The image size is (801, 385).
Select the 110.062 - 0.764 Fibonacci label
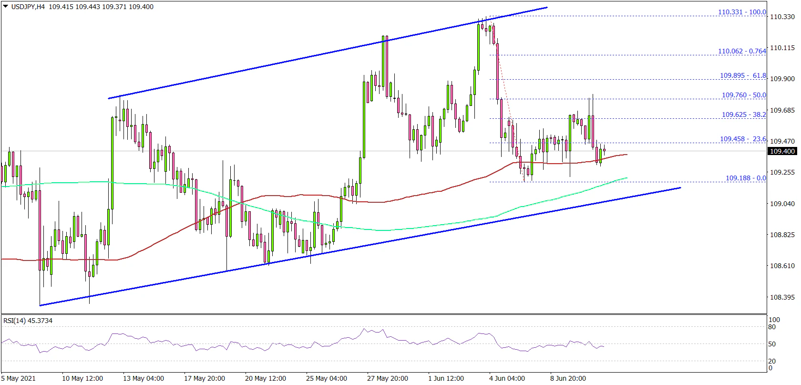point(742,51)
